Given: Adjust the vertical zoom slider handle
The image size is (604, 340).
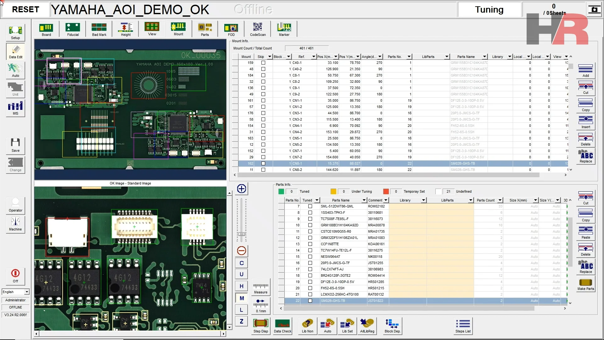Looking at the screenshot, I should coord(242,234).
